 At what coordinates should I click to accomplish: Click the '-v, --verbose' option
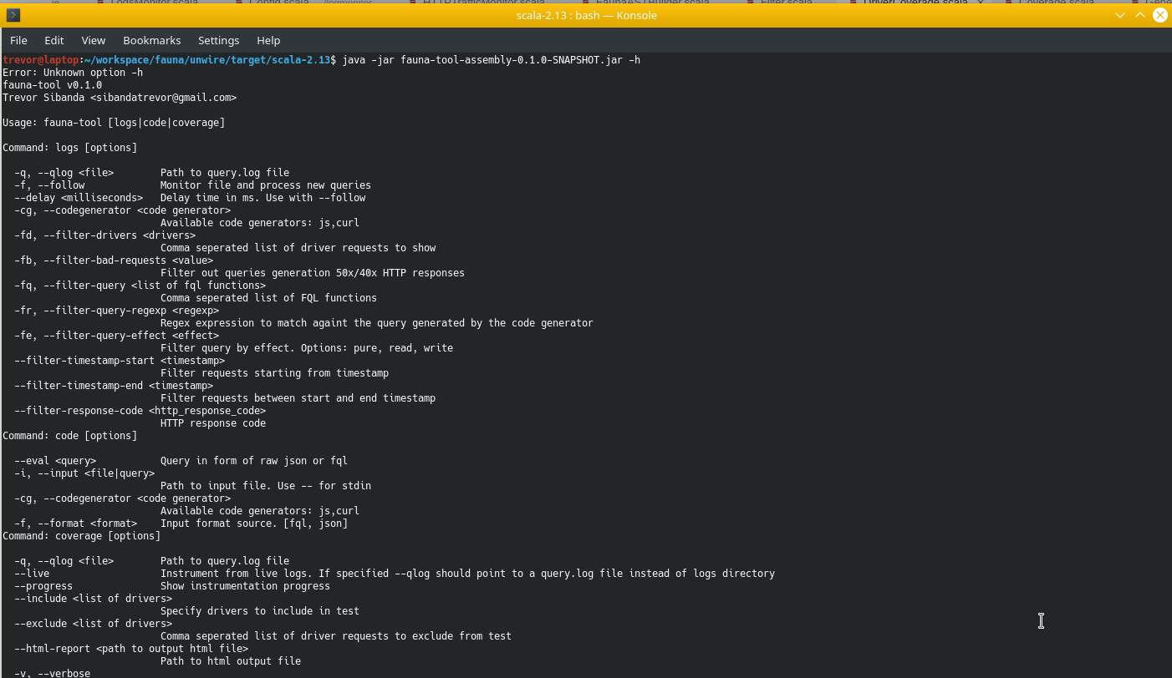coord(53,673)
